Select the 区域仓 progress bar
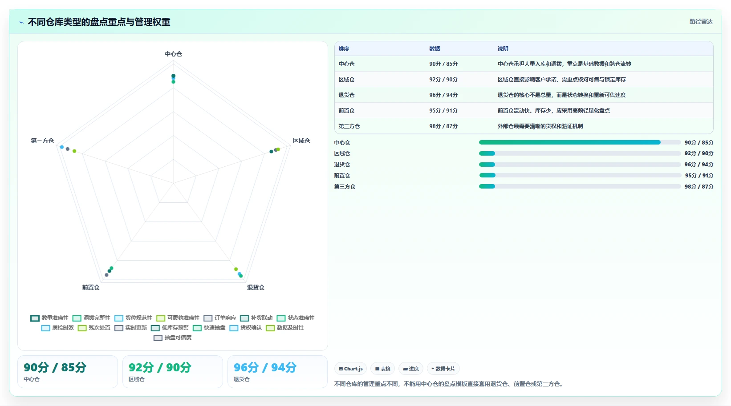This screenshot has height=406, width=731. tap(580, 153)
